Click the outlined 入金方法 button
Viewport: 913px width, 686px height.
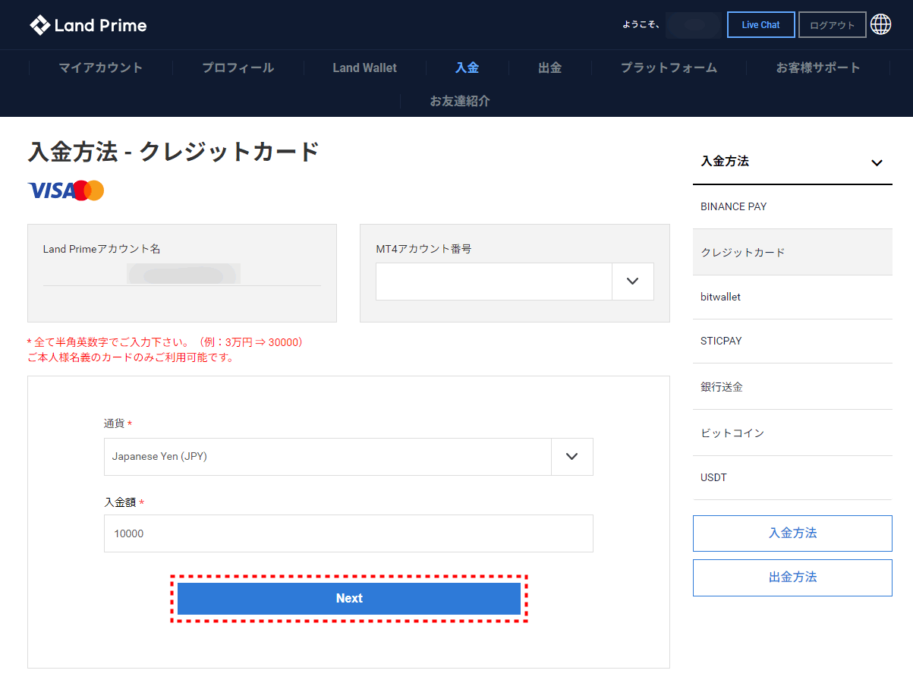tap(792, 533)
